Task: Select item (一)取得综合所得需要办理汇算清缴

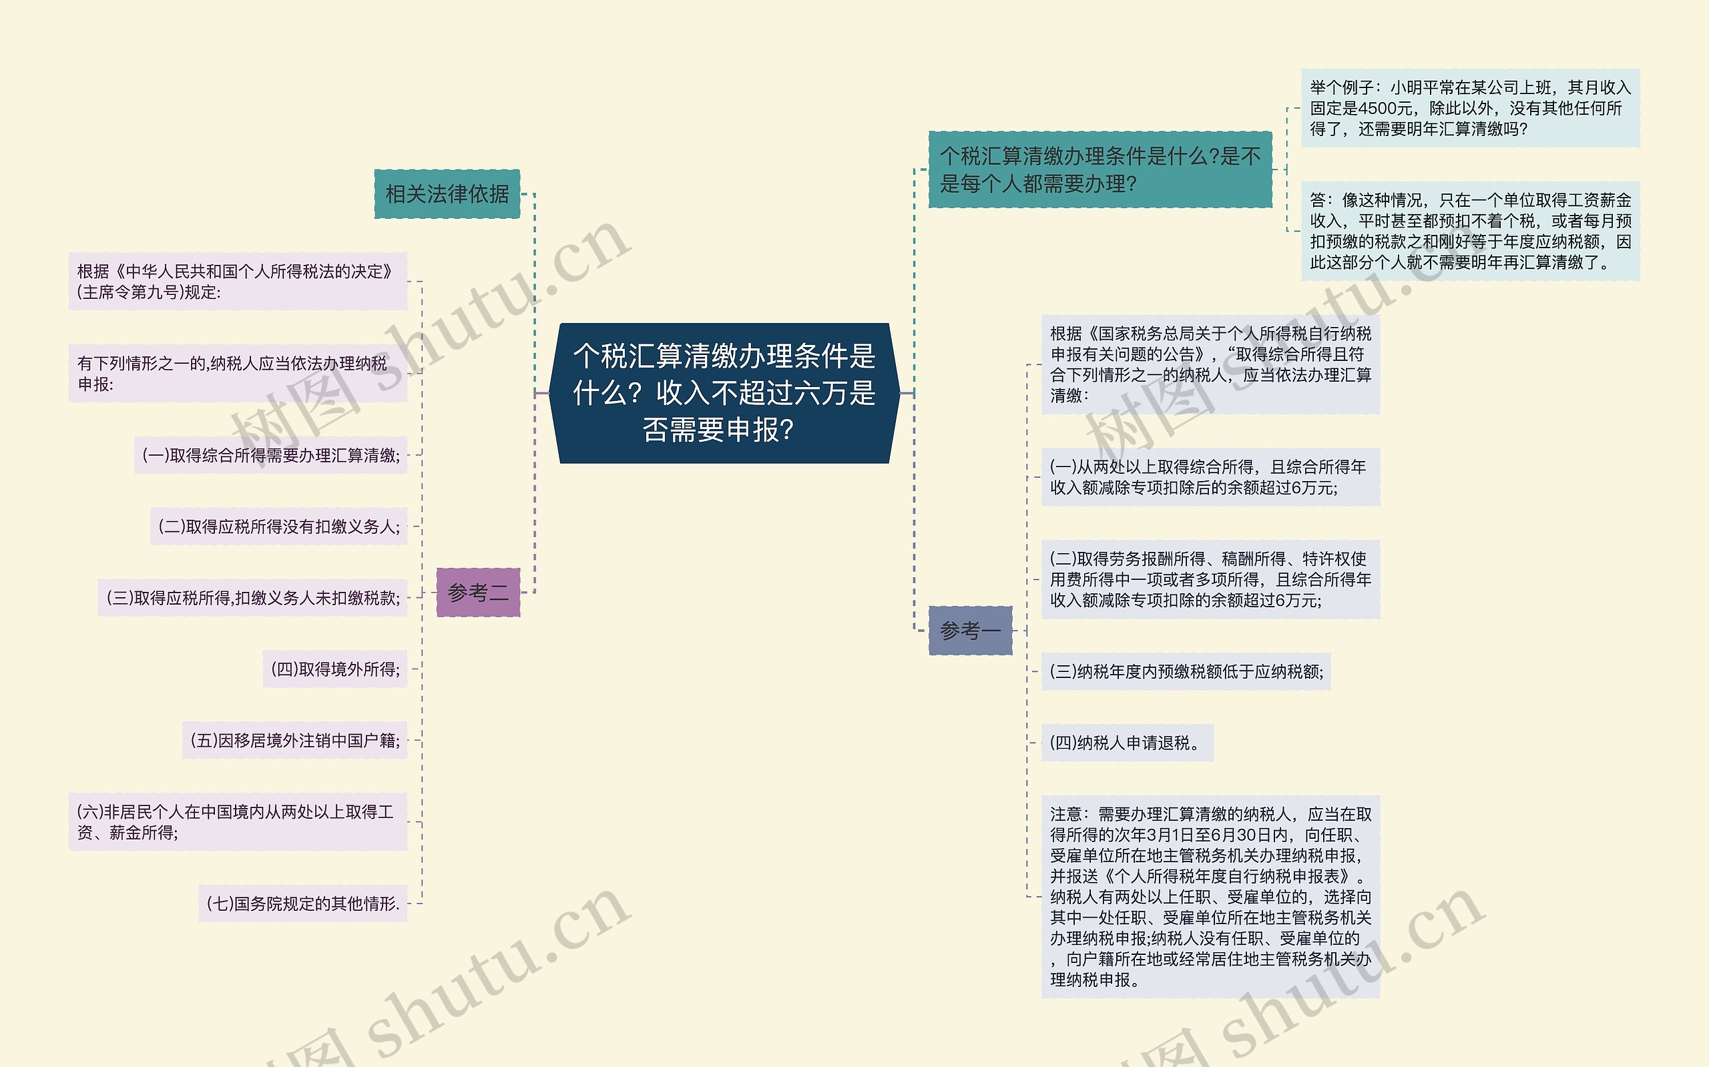Action: click(x=271, y=455)
